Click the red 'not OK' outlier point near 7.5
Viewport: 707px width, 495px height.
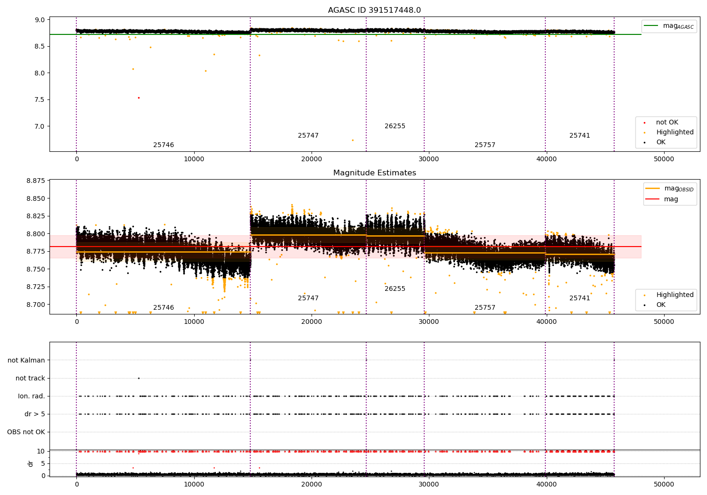pos(139,98)
